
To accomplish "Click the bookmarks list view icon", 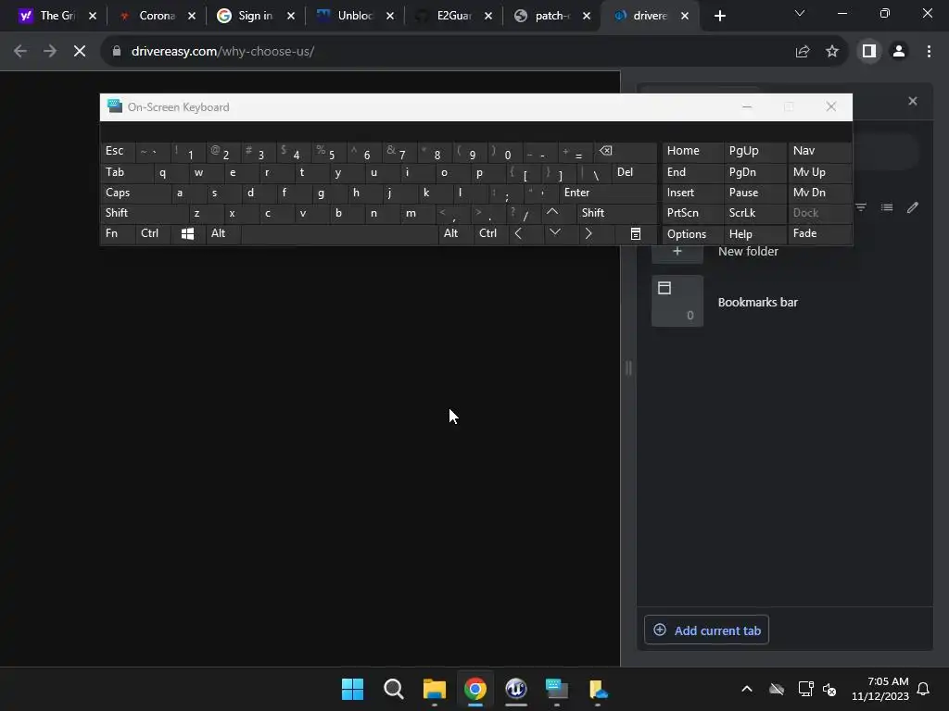I will tap(887, 207).
